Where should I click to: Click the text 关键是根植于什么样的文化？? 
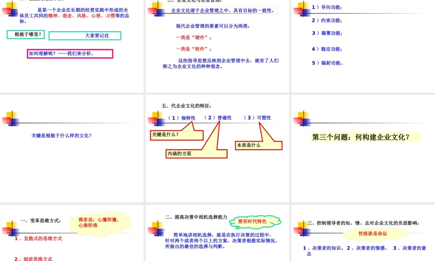point(62,135)
